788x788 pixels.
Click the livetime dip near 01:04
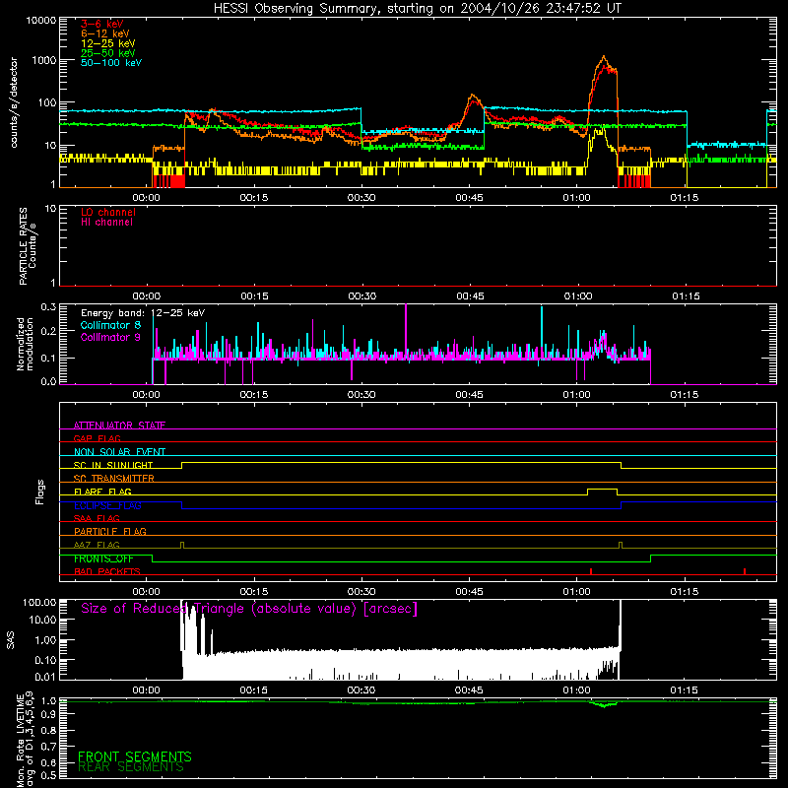coord(605,705)
